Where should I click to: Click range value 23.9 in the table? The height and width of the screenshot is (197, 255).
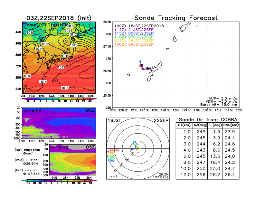click(x=230, y=132)
